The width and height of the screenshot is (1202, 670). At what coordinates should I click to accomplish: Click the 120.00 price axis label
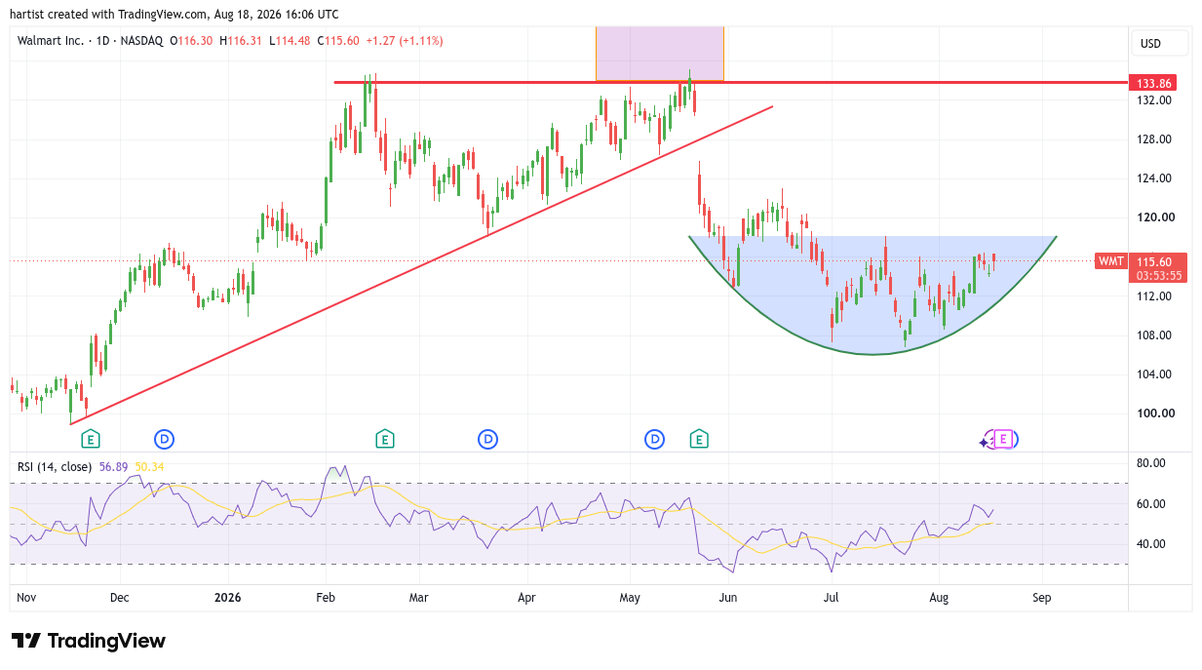point(1154,217)
